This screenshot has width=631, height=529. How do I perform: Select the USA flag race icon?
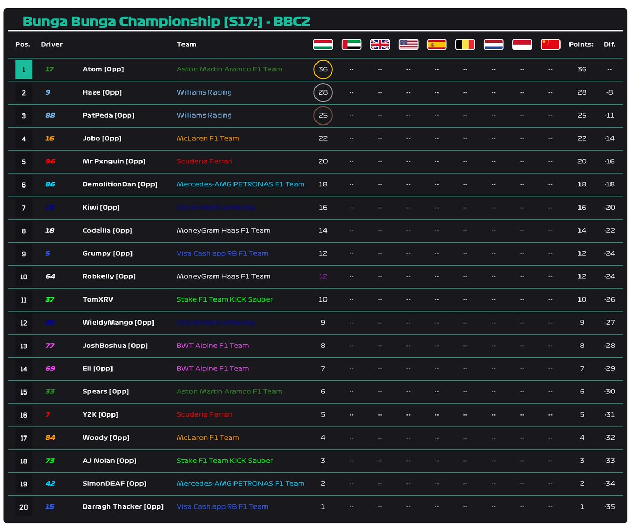tap(408, 45)
